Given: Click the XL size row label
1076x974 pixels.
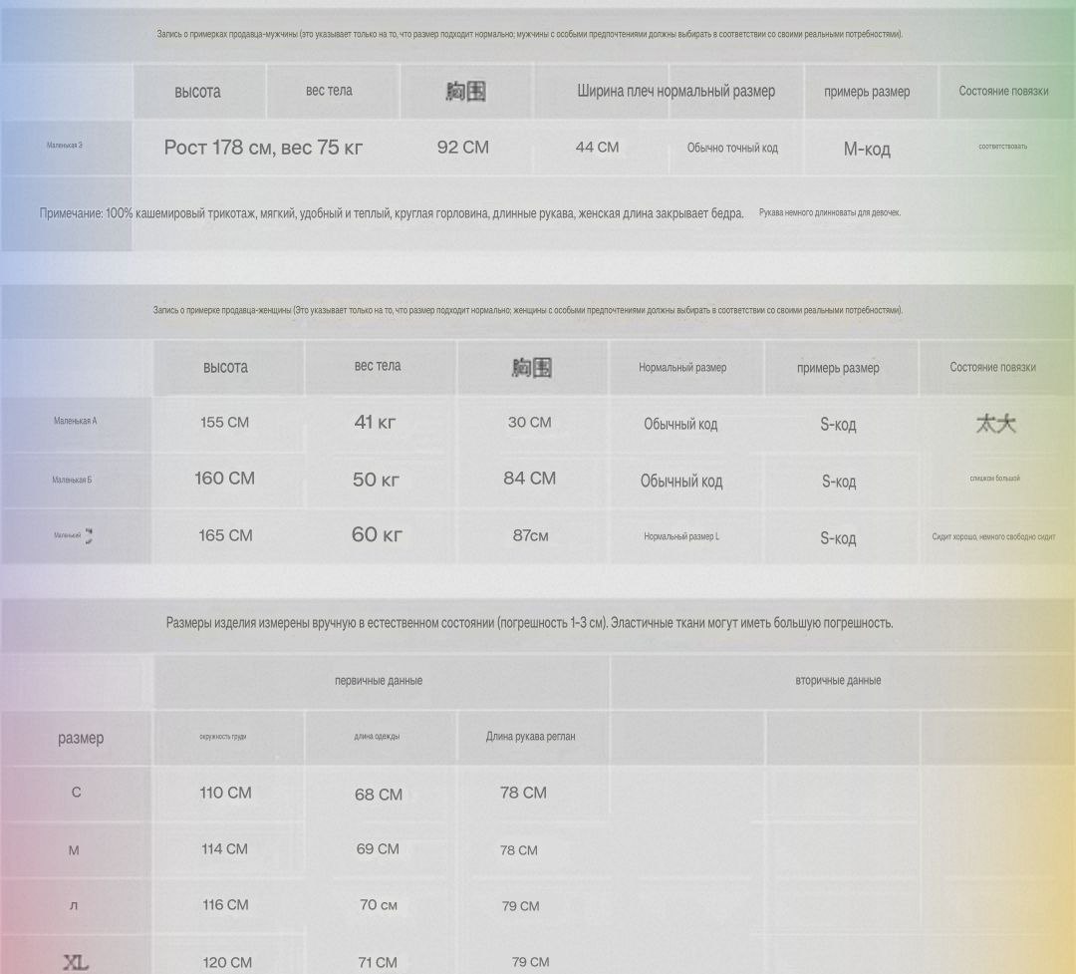Looking at the screenshot, I should click(76, 962).
